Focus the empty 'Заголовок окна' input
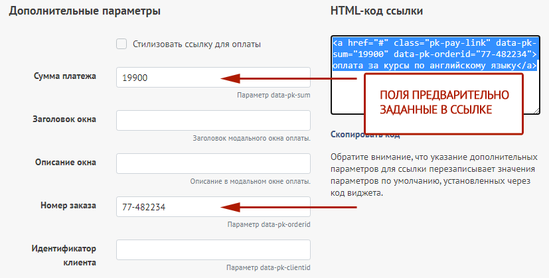The height and width of the screenshot is (278, 549). tap(212, 121)
